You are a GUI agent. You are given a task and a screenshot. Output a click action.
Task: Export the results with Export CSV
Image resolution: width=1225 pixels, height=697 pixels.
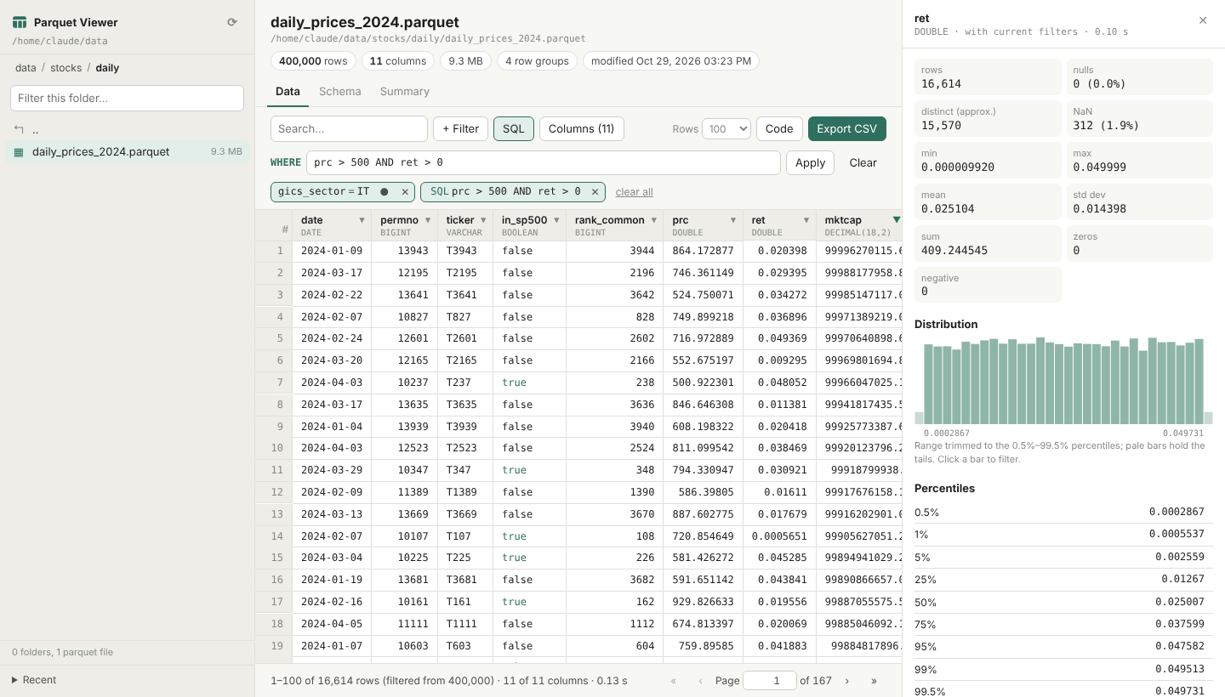(847, 129)
